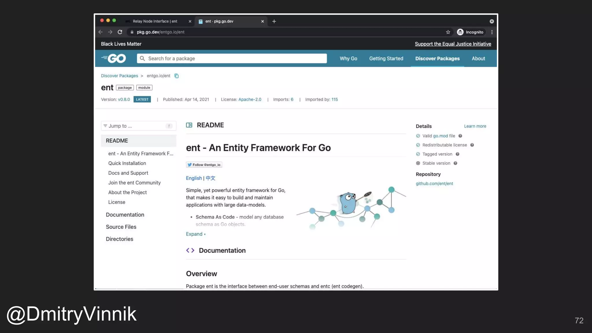The width and height of the screenshot is (592, 333).
Task: Open github.com/ent/ent repository link
Action: [x=434, y=184]
